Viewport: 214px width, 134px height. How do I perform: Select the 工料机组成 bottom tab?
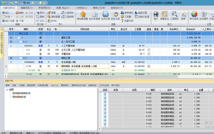(x=104, y=85)
